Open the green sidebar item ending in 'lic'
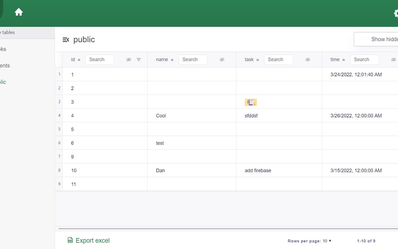Viewport: 398px width, 249px height. point(3,82)
